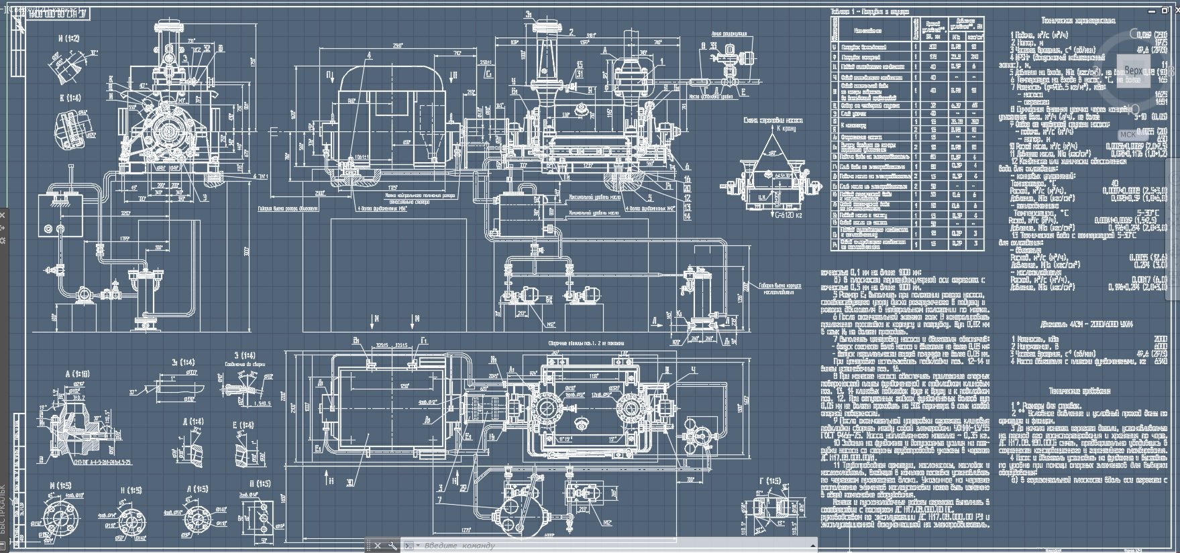Viewport: 1180px width, 553px height.
Task: Click the command line grip handle
Action: tap(368, 546)
